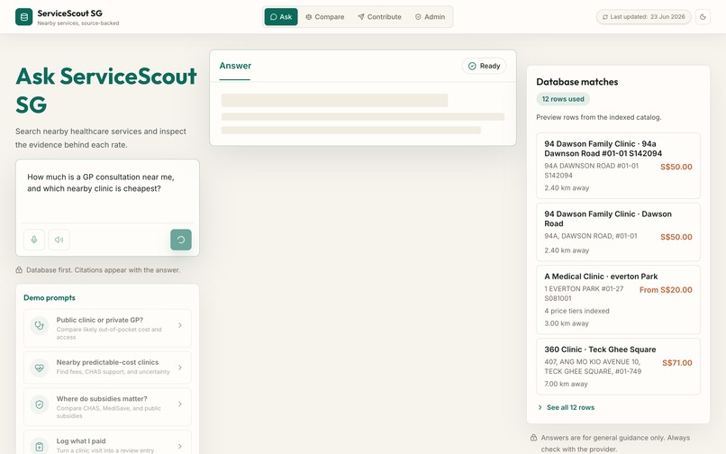Open chevron on Log what I paid
Screen dimensions: 726x454
coord(180,446)
